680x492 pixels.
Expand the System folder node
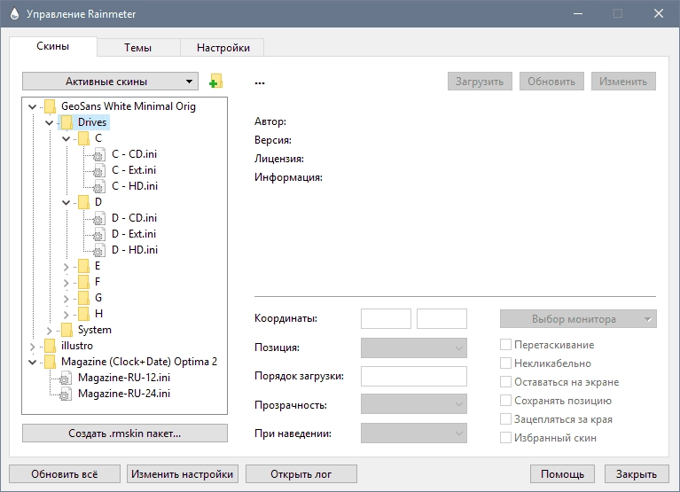click(x=49, y=332)
